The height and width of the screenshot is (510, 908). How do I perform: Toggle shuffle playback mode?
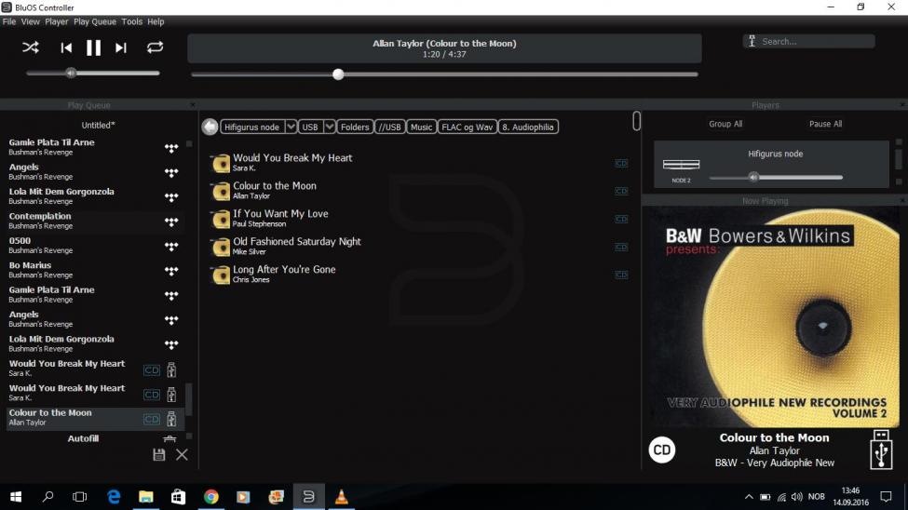point(31,47)
